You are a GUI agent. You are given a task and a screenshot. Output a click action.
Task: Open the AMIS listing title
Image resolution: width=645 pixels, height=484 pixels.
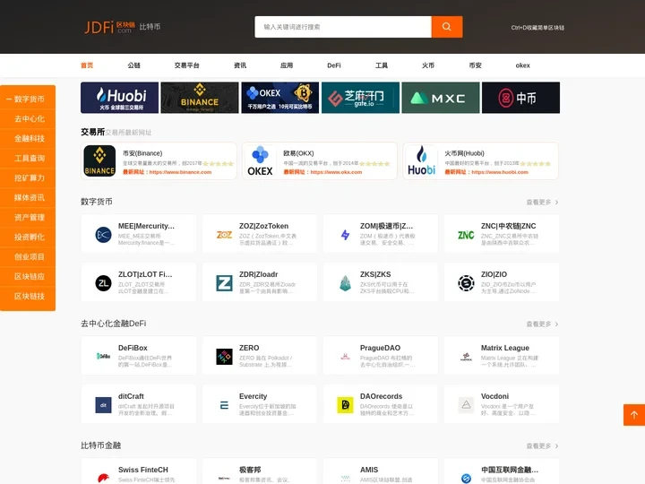tap(369, 470)
